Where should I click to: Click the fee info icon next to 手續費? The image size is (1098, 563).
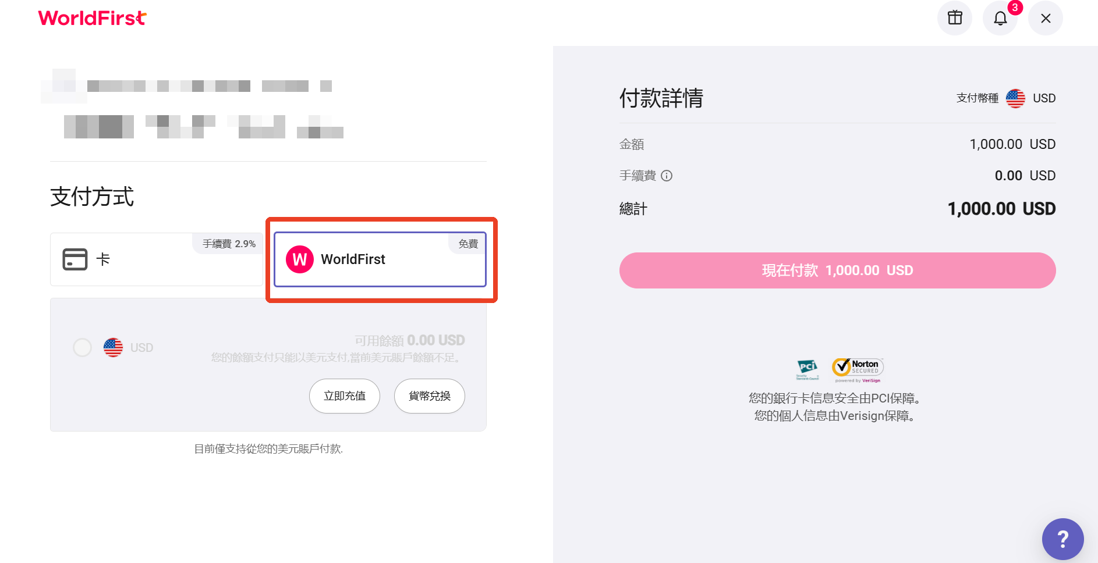coord(667,176)
